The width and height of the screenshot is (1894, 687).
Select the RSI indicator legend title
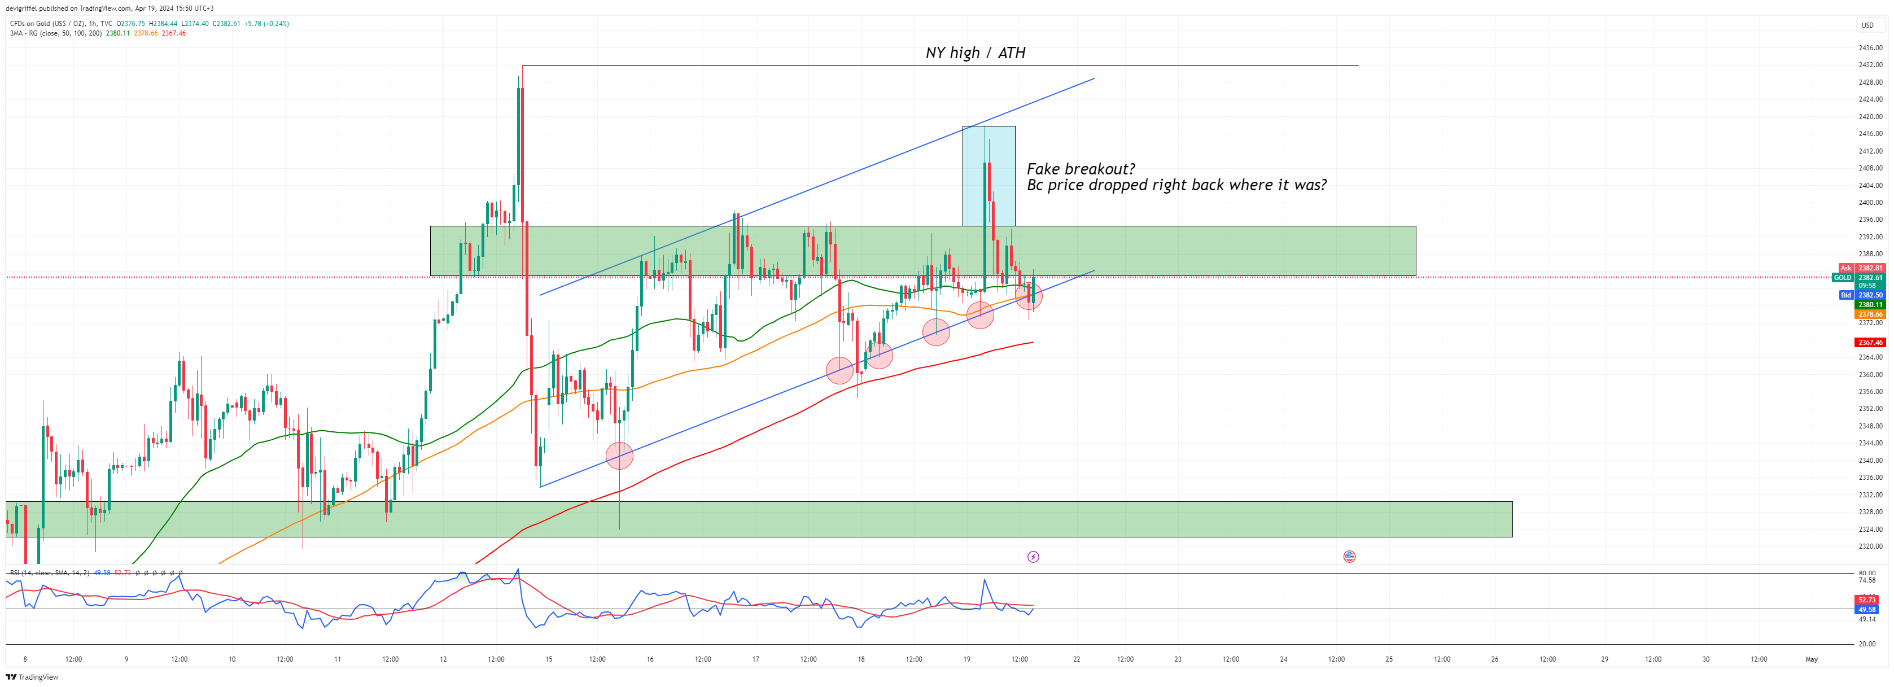tap(49, 572)
